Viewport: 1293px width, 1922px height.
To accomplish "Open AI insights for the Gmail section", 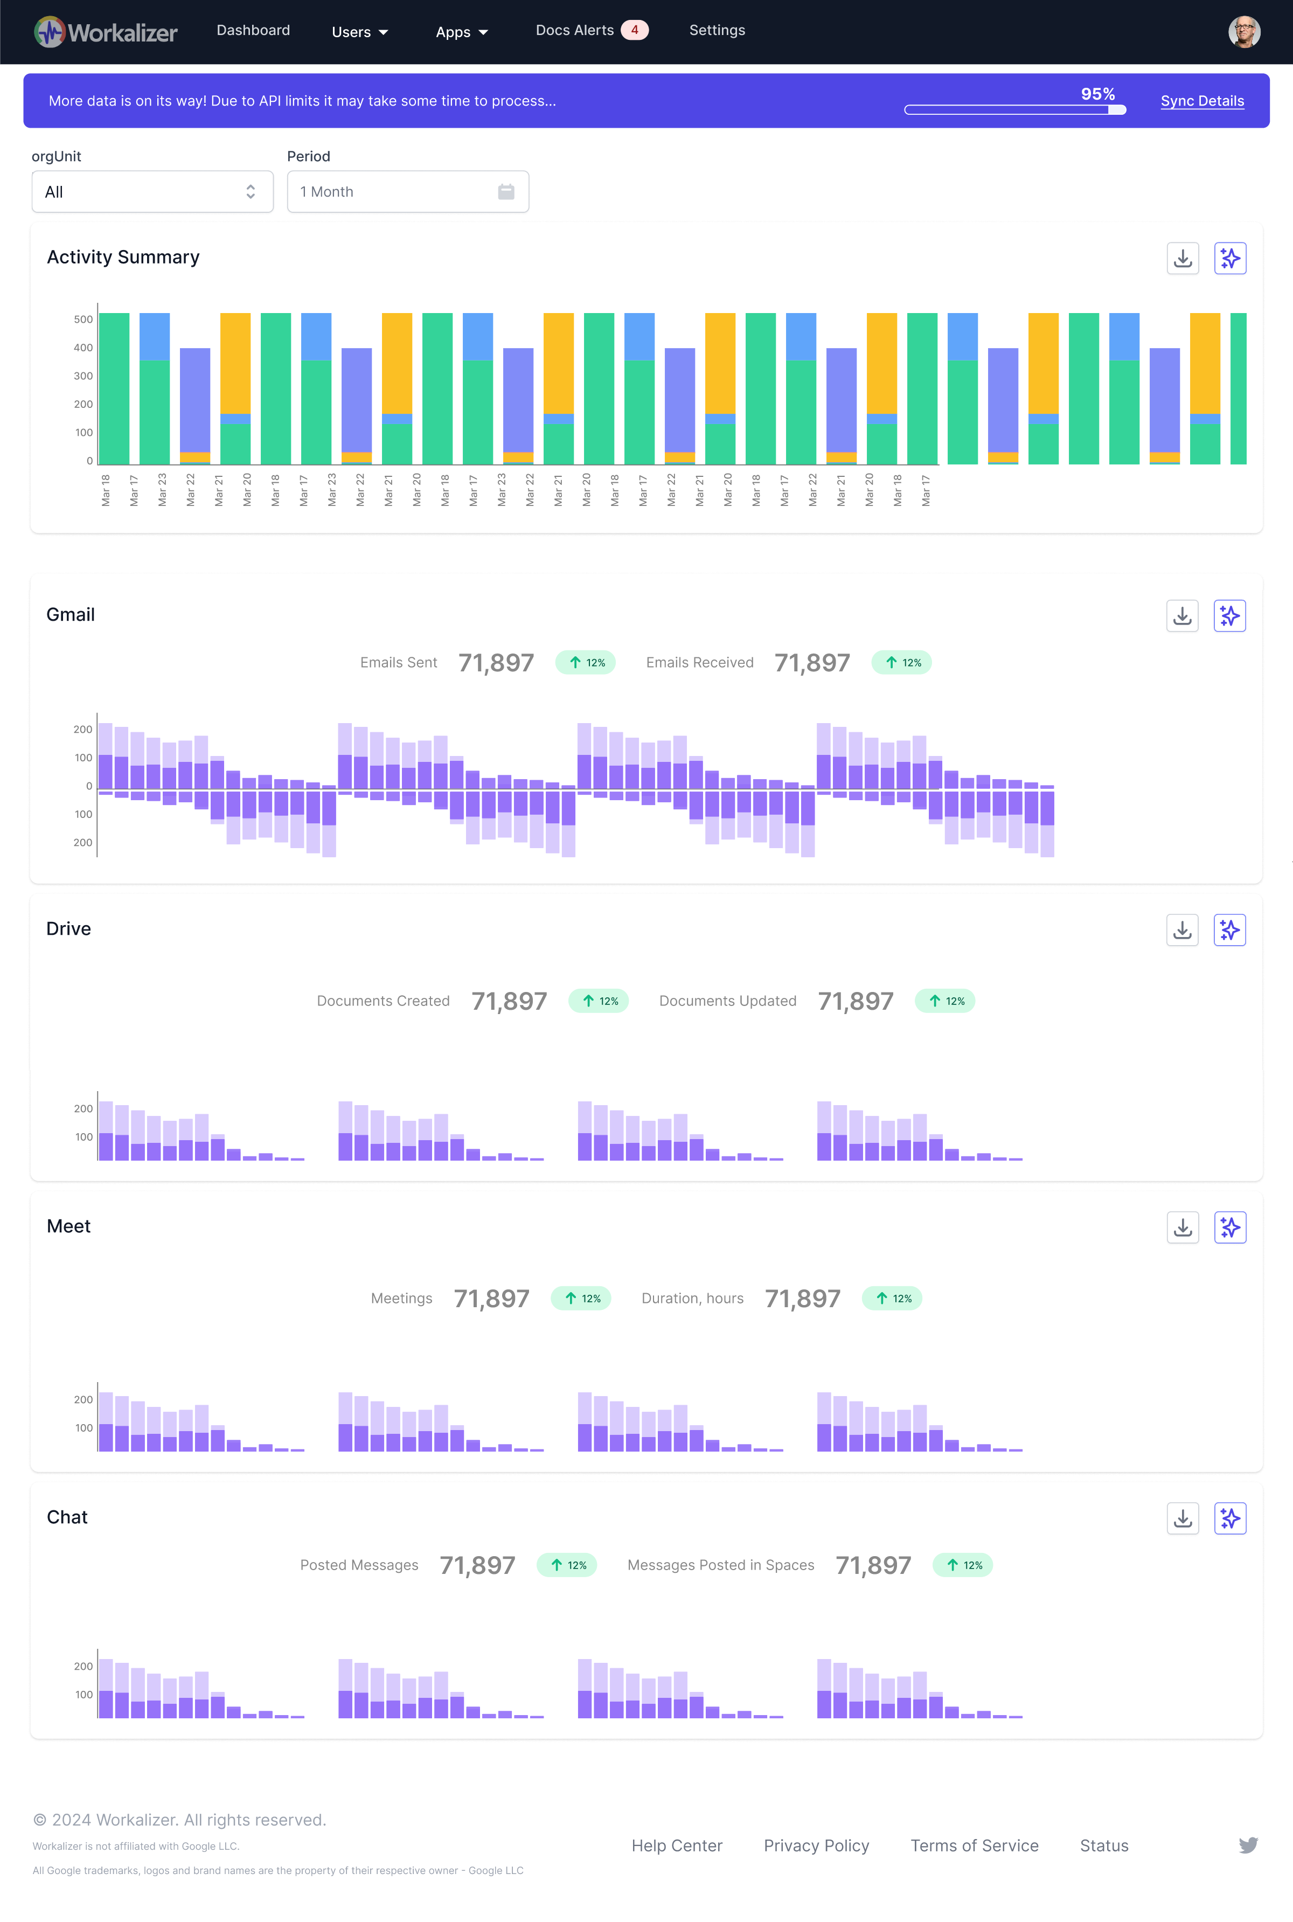I will pyautogui.click(x=1229, y=615).
